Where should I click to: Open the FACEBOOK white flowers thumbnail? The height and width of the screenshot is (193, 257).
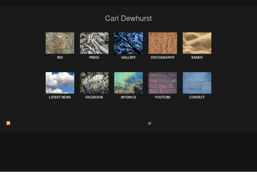tap(94, 83)
